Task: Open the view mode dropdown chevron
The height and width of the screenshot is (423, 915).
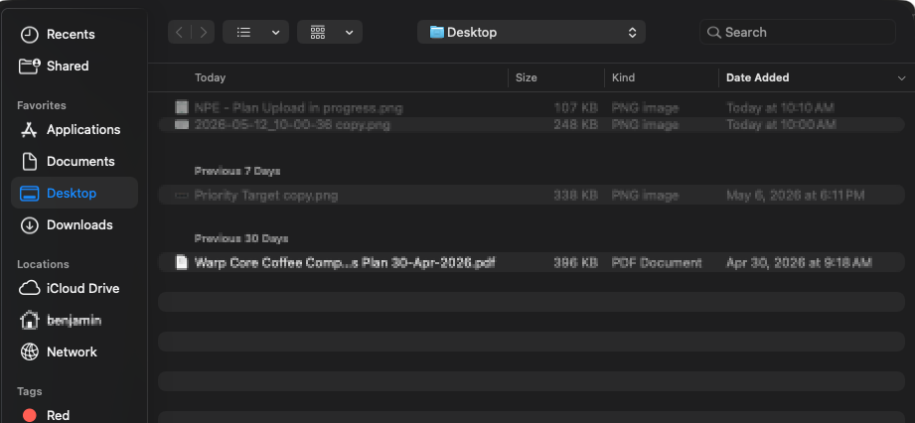Action: [x=275, y=33]
